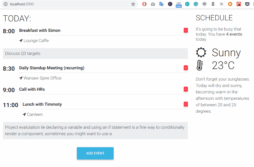Click the thermometer temperature icon
Viewport: 254px width, 167px height.
click(200, 65)
